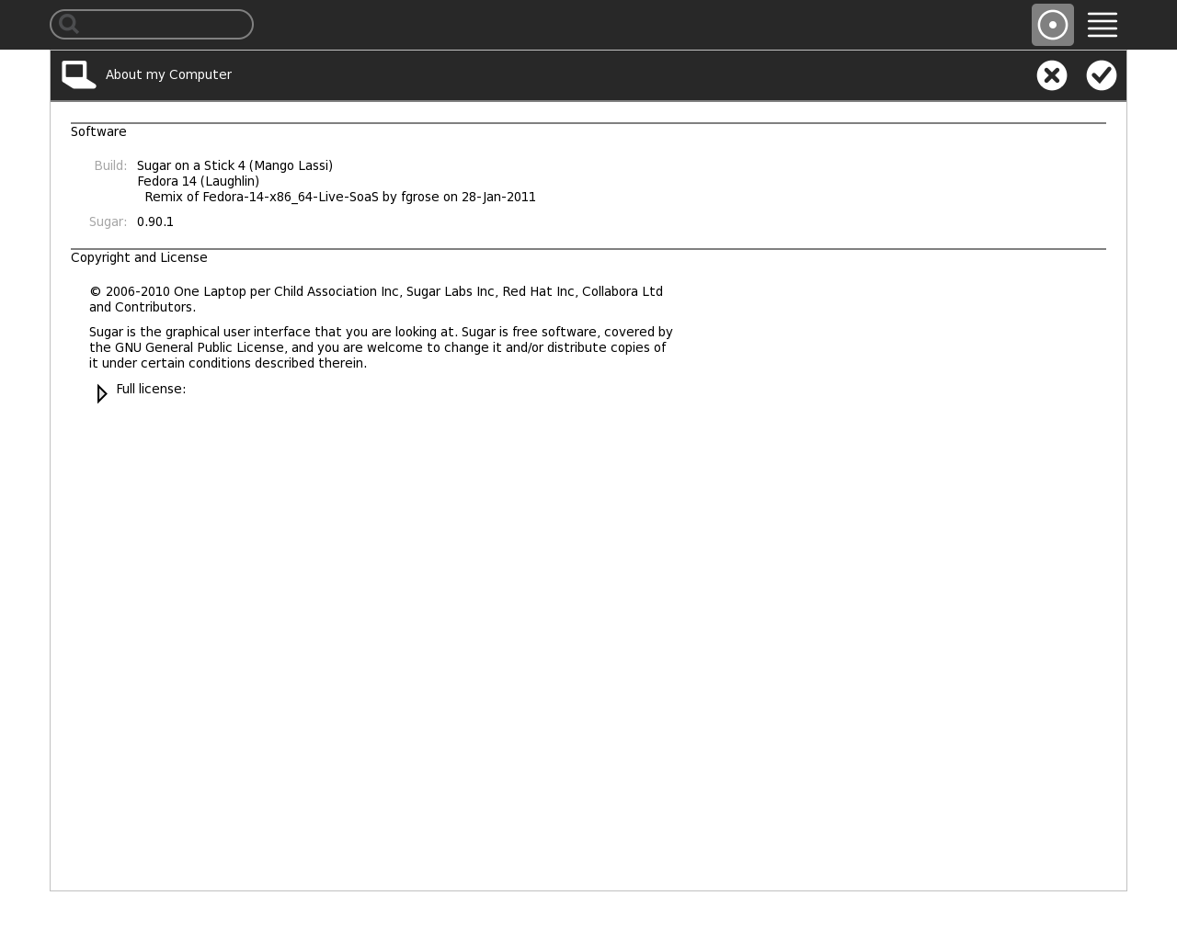This screenshot has height=941, width=1177.
Task: Switch to the list view
Action: (x=1102, y=25)
